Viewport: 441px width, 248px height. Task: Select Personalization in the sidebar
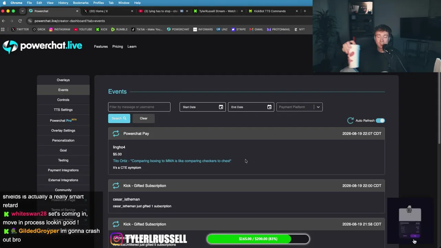tap(63, 141)
